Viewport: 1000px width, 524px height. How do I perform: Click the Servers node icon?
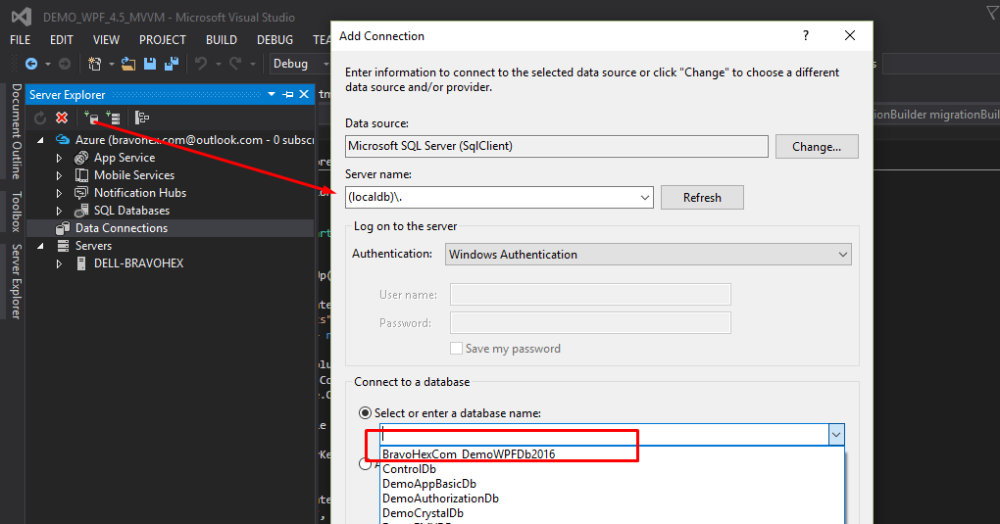pos(63,246)
